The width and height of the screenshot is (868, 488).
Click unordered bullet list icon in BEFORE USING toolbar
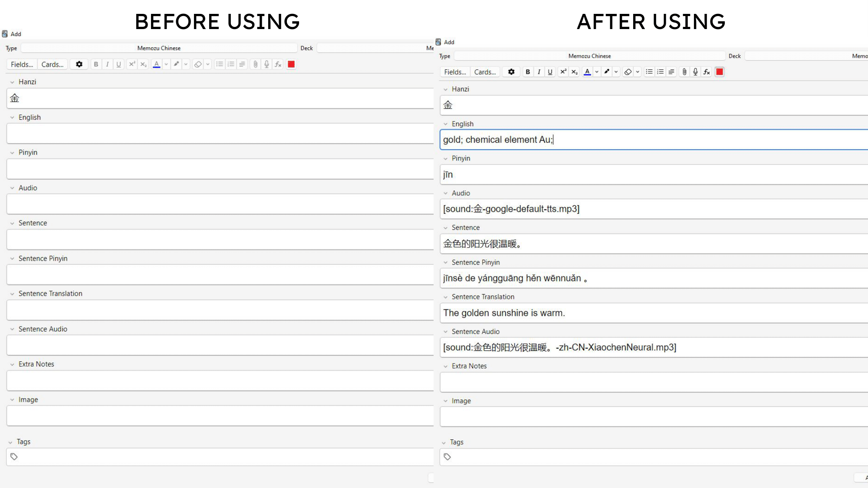(220, 64)
